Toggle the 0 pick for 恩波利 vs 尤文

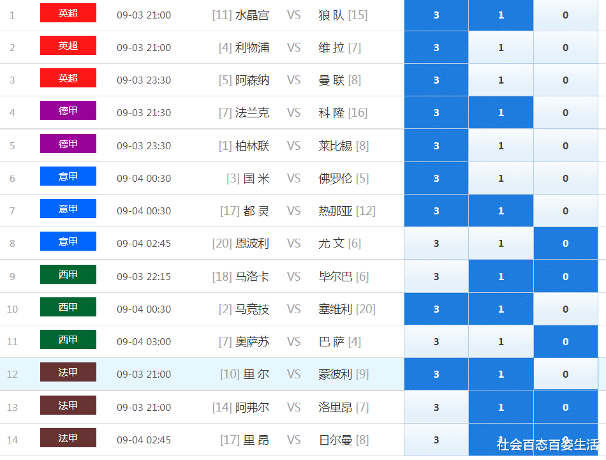[565, 243]
